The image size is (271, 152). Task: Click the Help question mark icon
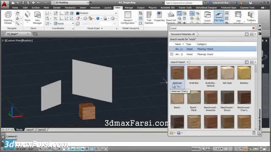coord(250,3)
